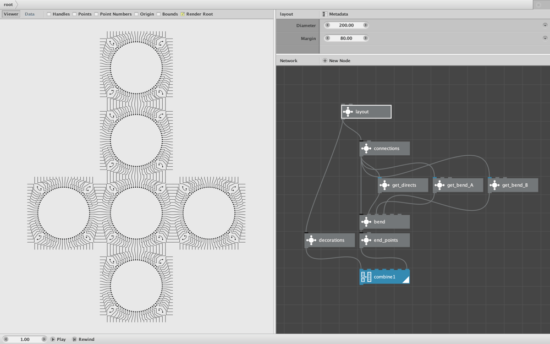
Task: Increase the Diameter value with right arrow
Action: point(366,25)
